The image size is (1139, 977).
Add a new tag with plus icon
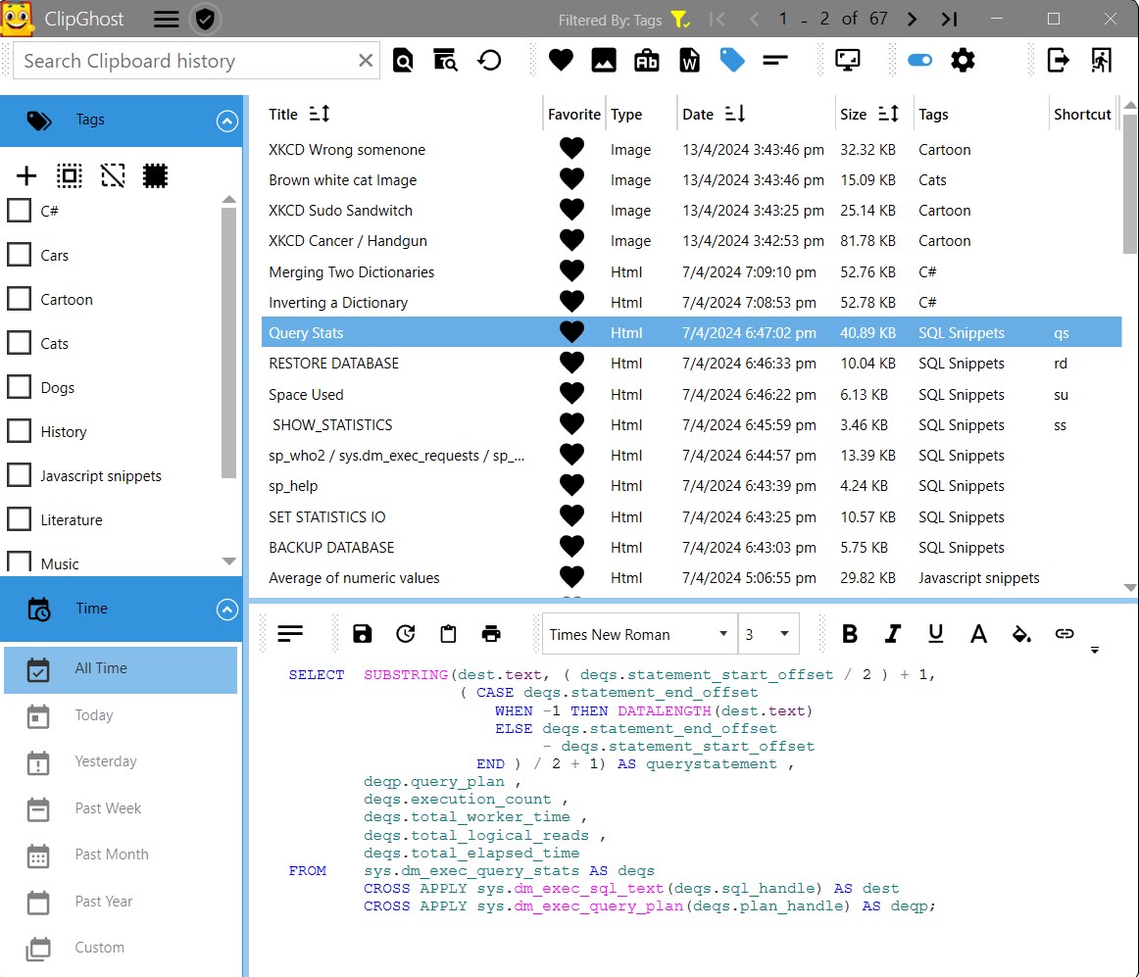point(26,175)
